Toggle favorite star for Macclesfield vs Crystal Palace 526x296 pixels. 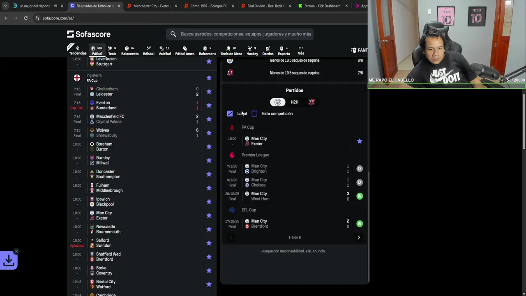[x=209, y=119]
